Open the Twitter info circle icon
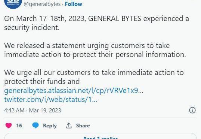Viewport: 201px width, 139px height. pyautogui.click(x=192, y=110)
